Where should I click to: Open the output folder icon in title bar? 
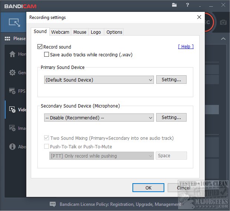pyautogui.click(x=174, y=5)
